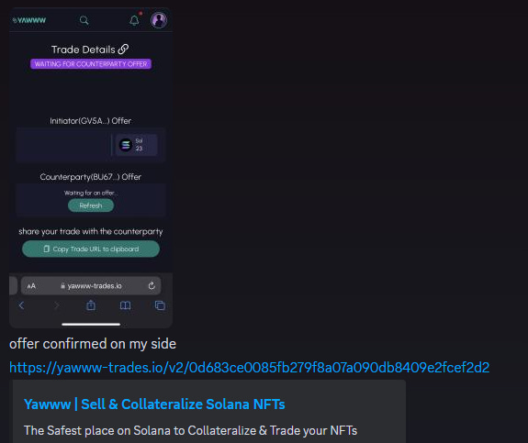Open the yawww-trades.io trade URL link
This screenshot has height=443, width=528.
pyautogui.click(x=249, y=367)
